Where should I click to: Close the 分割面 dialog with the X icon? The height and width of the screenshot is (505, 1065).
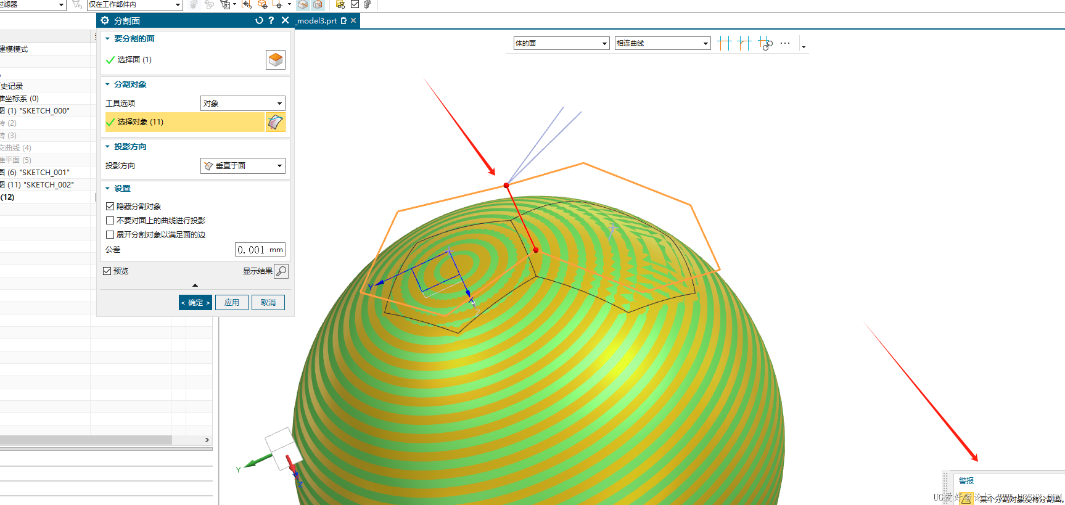point(285,20)
